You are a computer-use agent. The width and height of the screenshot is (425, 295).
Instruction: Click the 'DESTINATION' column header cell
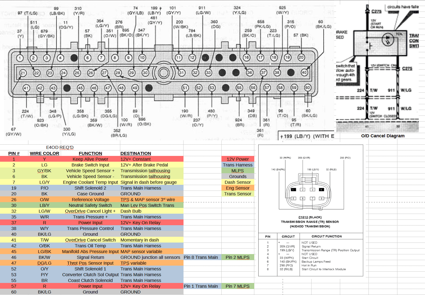152,153
